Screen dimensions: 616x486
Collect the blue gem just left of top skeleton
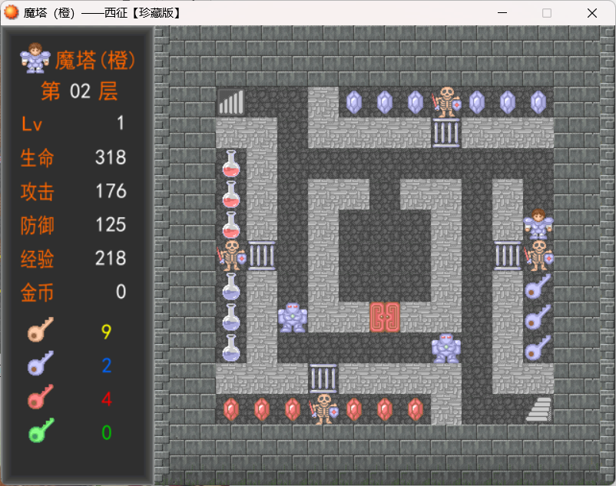416,102
